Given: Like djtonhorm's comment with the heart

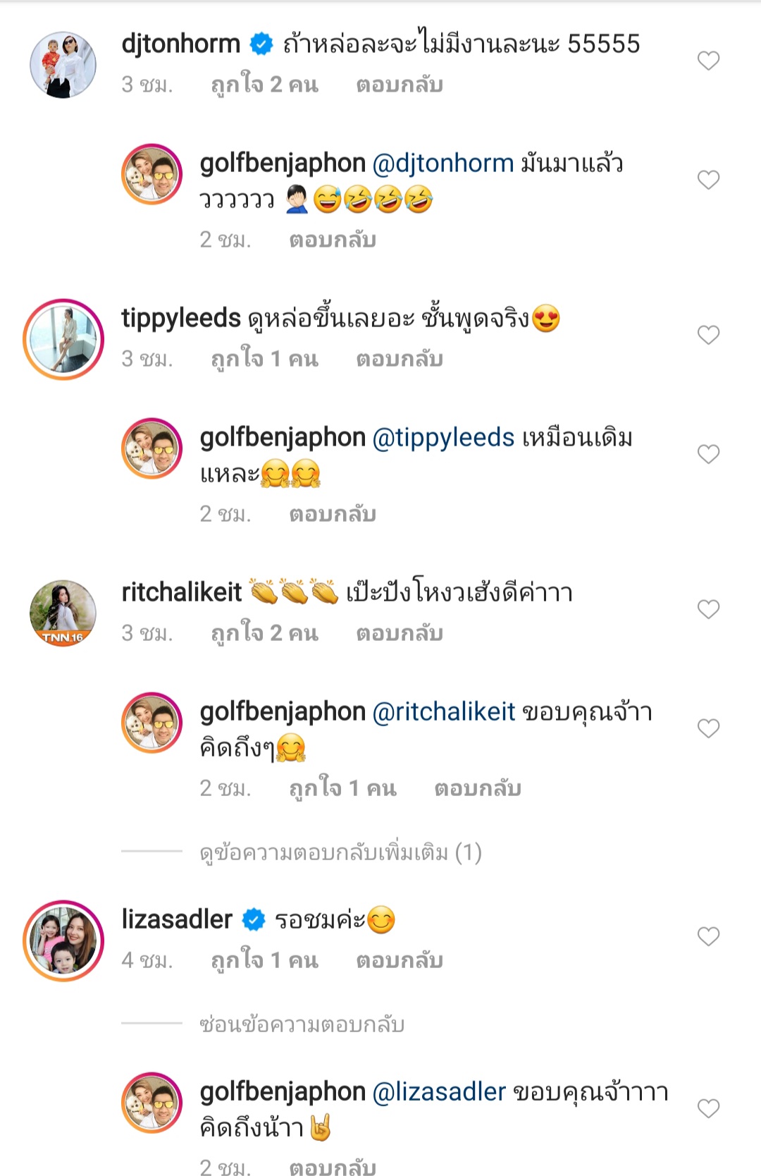Looking at the screenshot, I should [x=708, y=61].
